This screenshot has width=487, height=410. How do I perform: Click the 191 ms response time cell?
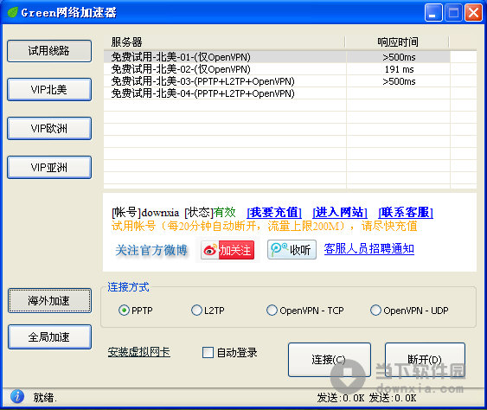click(399, 69)
